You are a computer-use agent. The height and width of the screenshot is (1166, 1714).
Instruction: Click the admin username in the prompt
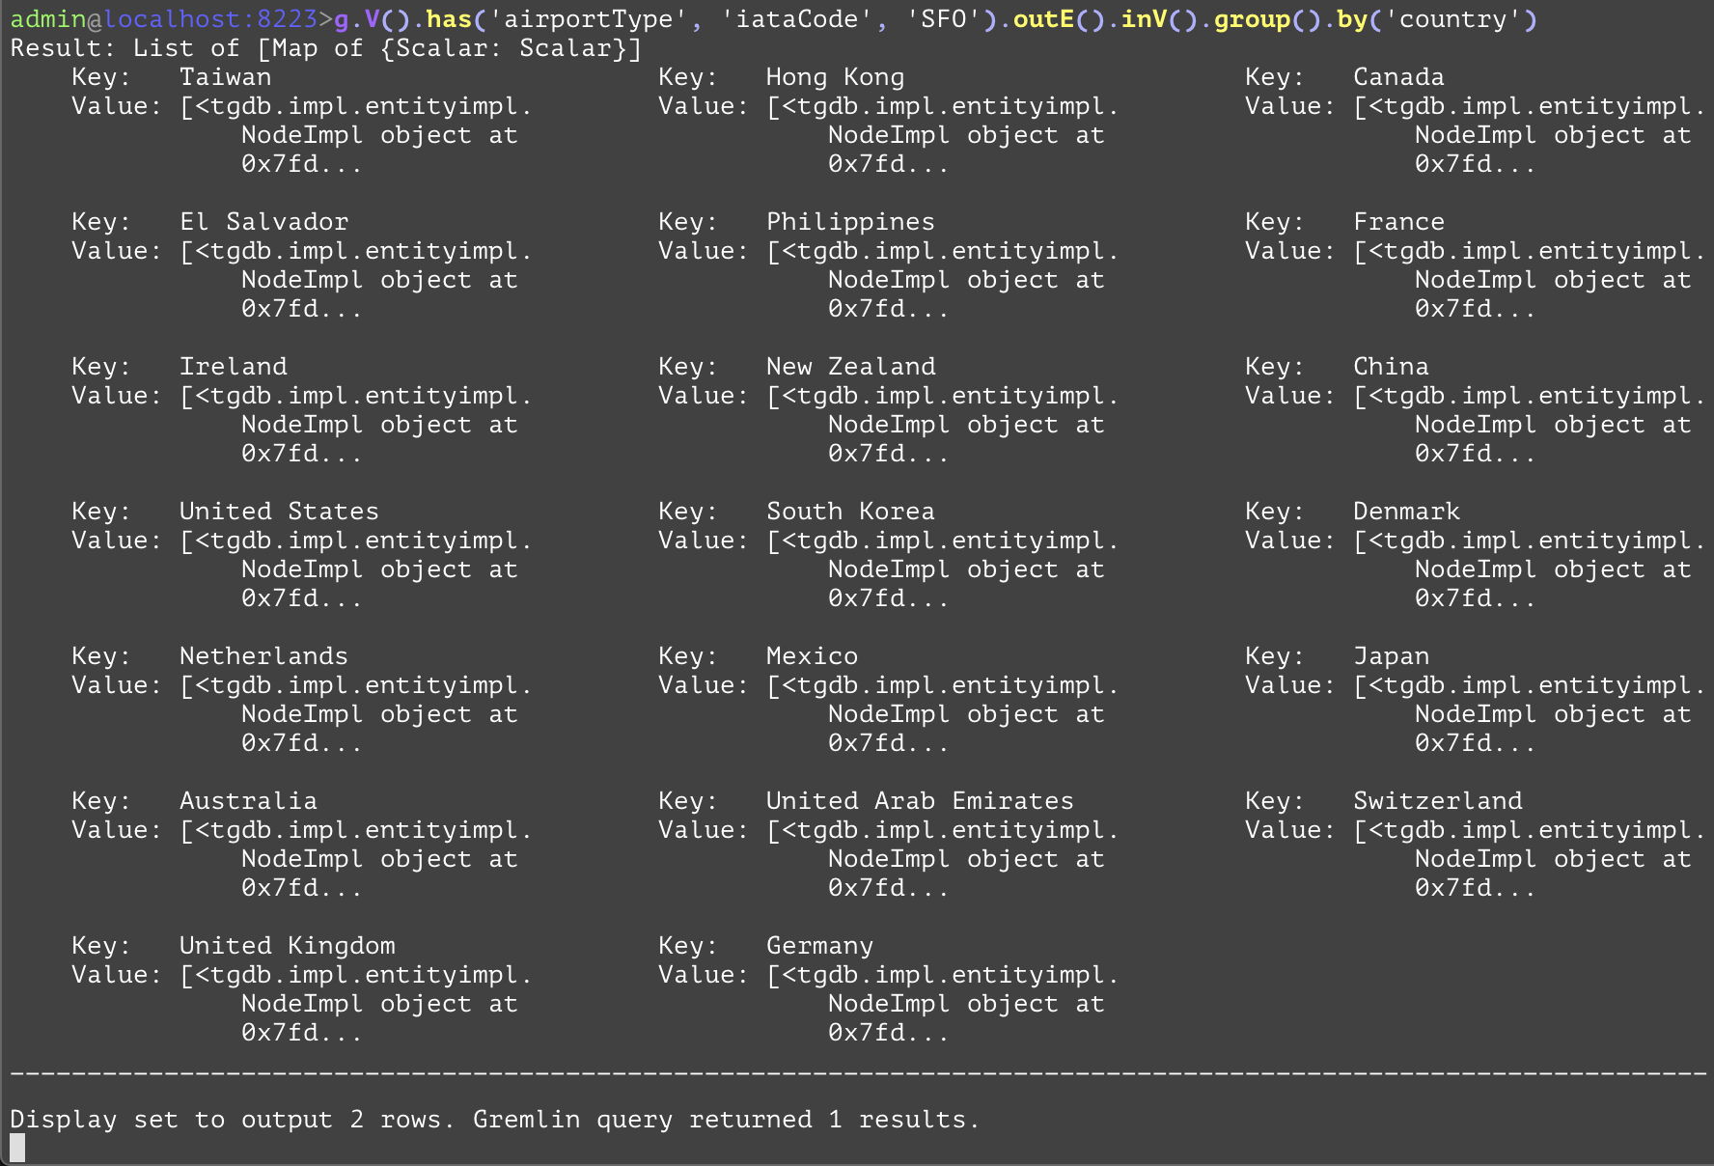[x=48, y=19]
